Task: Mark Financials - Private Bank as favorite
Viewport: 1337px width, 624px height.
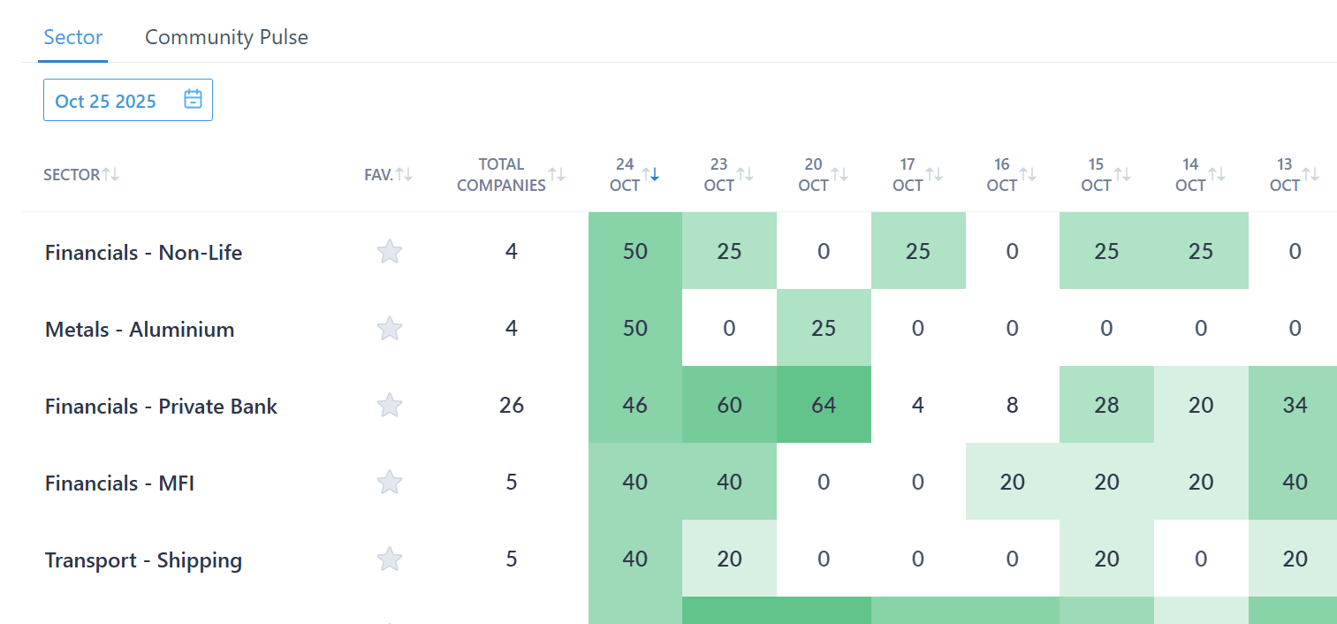Action: point(390,406)
